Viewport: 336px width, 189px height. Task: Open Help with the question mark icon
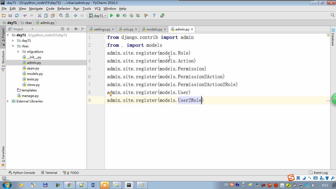[154, 16]
